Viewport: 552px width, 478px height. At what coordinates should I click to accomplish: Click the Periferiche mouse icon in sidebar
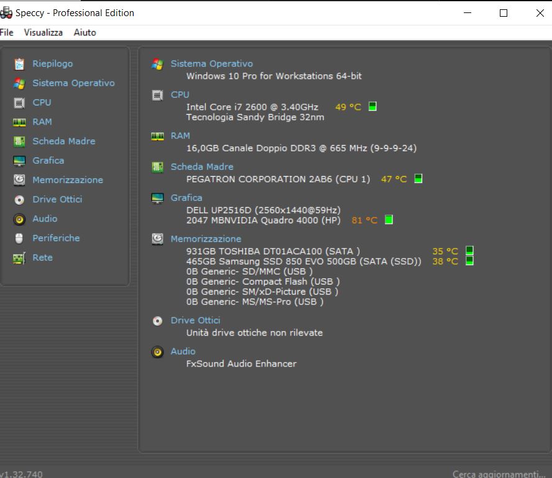point(19,238)
